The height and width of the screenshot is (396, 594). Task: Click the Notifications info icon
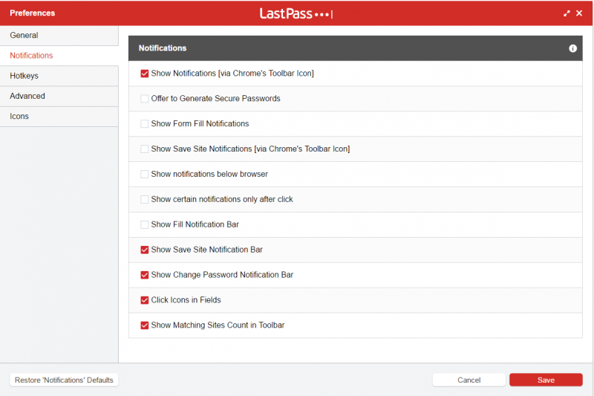coord(572,48)
